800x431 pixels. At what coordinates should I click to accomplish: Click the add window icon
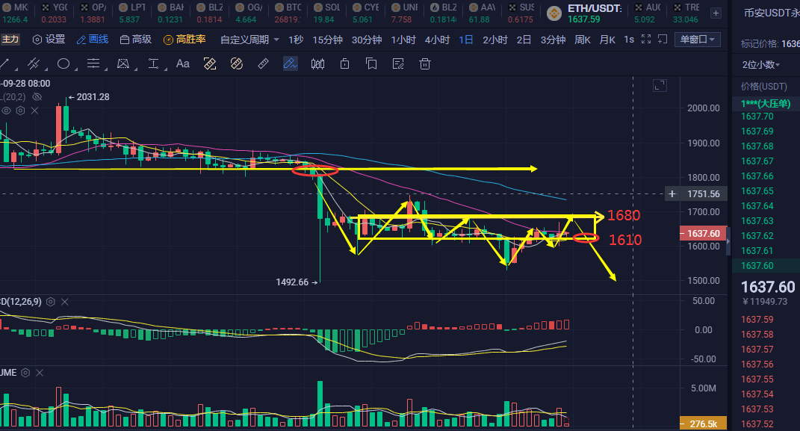[663, 40]
